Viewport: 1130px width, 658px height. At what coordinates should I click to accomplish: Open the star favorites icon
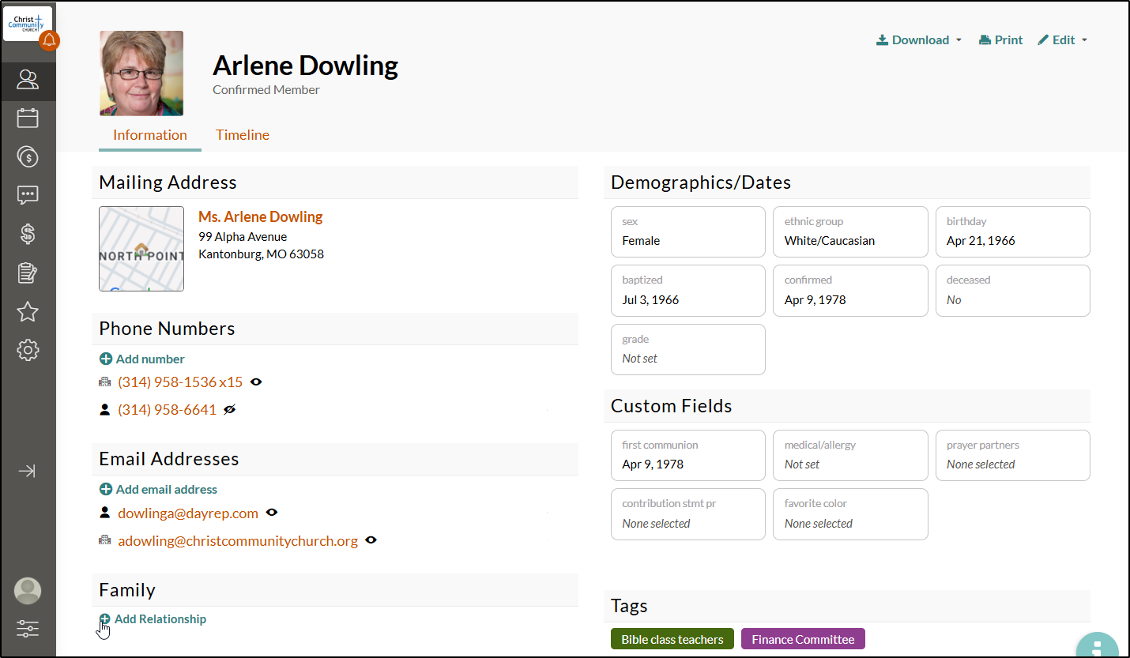click(x=28, y=311)
